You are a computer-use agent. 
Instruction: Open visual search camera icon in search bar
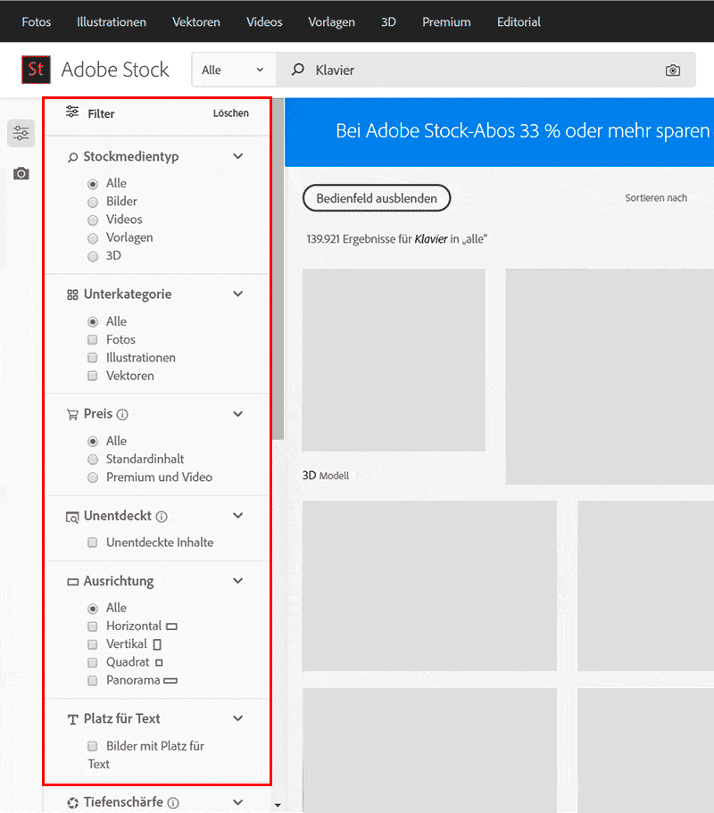click(673, 70)
